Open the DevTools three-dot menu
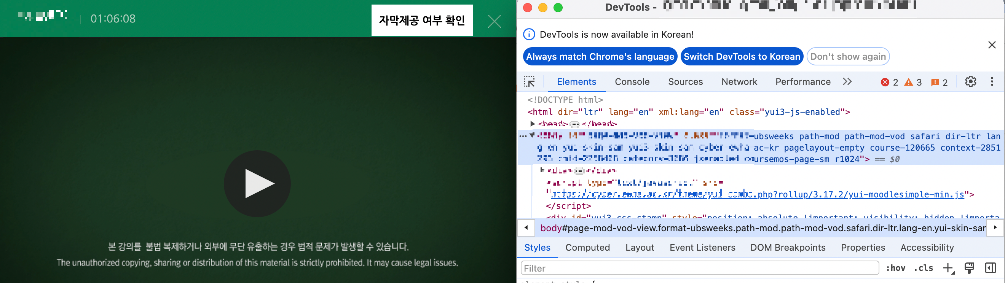Viewport: 1005px width, 283px height. click(992, 81)
